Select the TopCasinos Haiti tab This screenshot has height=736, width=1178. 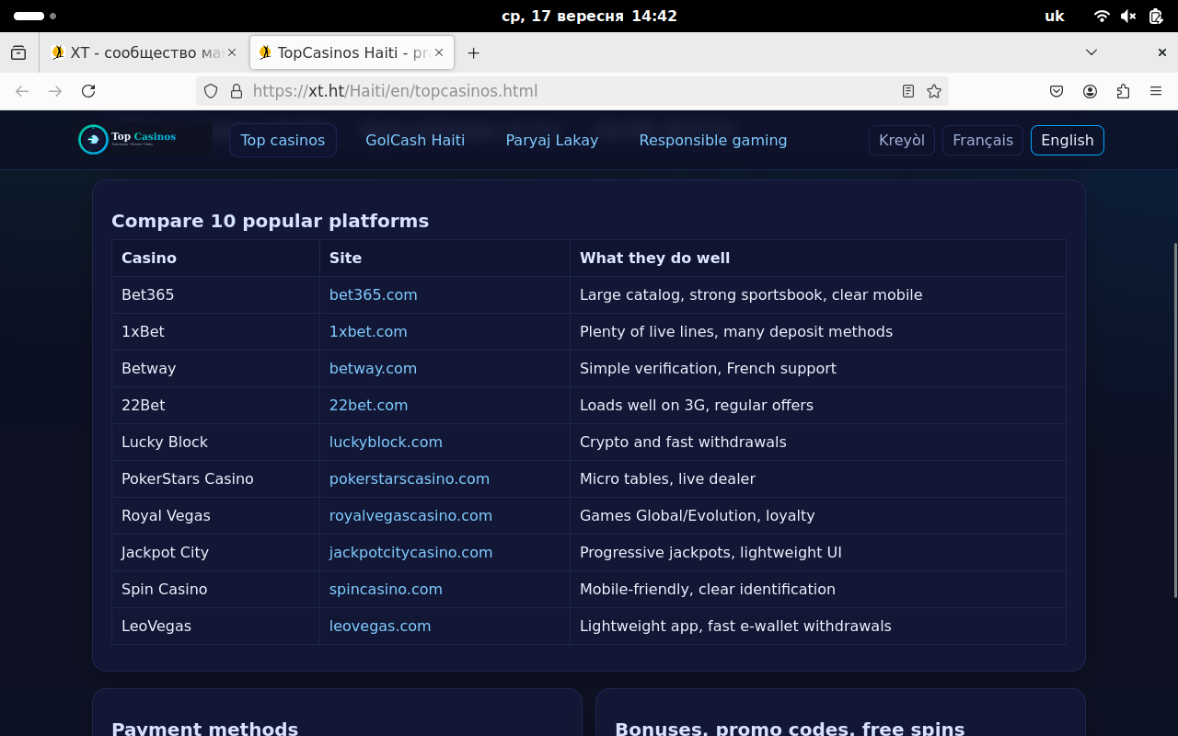pyautogui.click(x=352, y=52)
